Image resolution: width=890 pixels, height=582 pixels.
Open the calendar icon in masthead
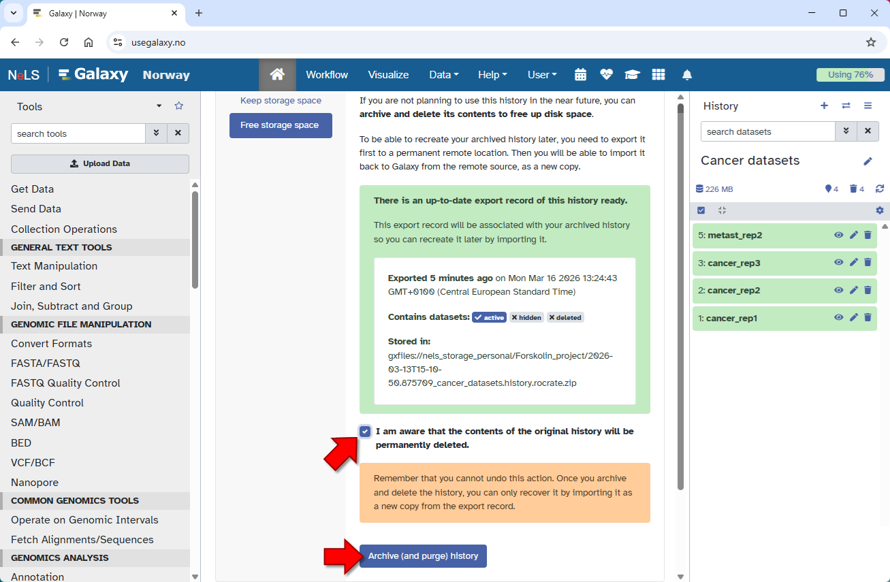click(580, 75)
